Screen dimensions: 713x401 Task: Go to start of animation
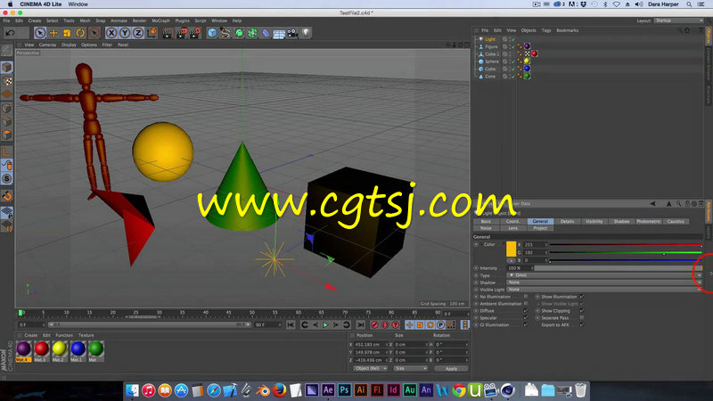(291, 325)
